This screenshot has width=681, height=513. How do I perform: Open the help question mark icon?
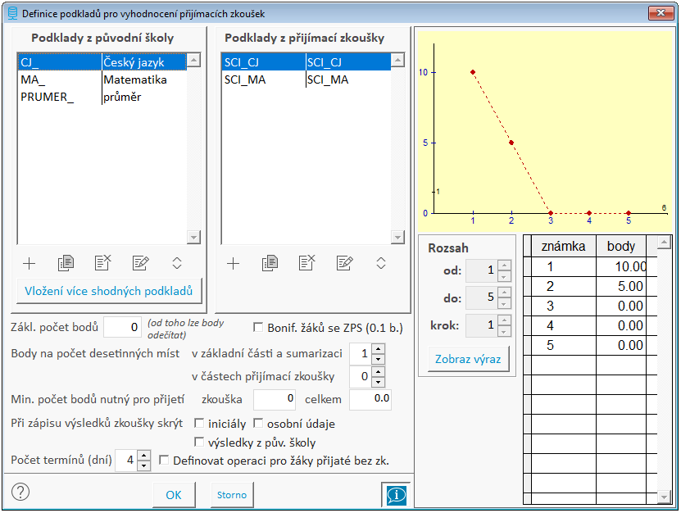(21, 492)
